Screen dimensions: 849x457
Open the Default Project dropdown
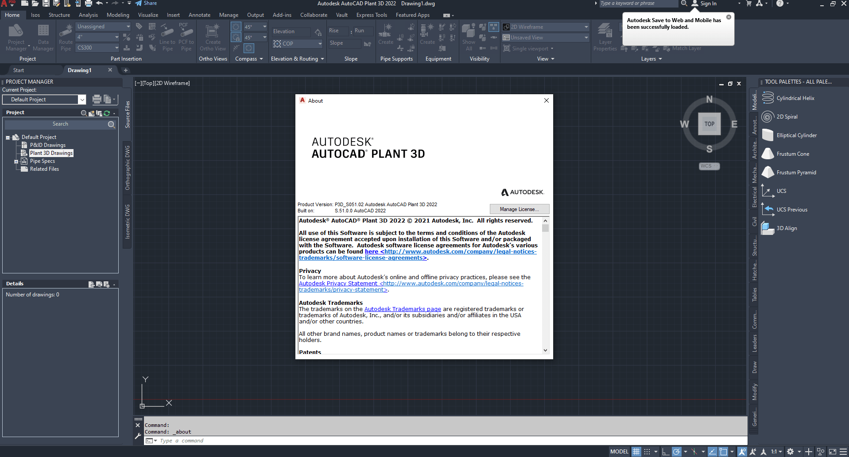point(44,100)
